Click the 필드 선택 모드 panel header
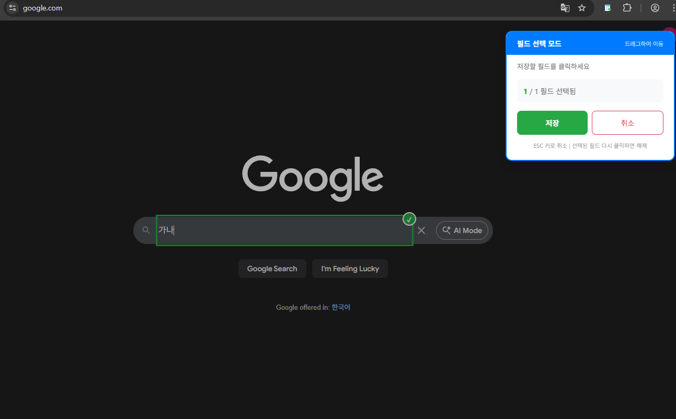 (590, 44)
